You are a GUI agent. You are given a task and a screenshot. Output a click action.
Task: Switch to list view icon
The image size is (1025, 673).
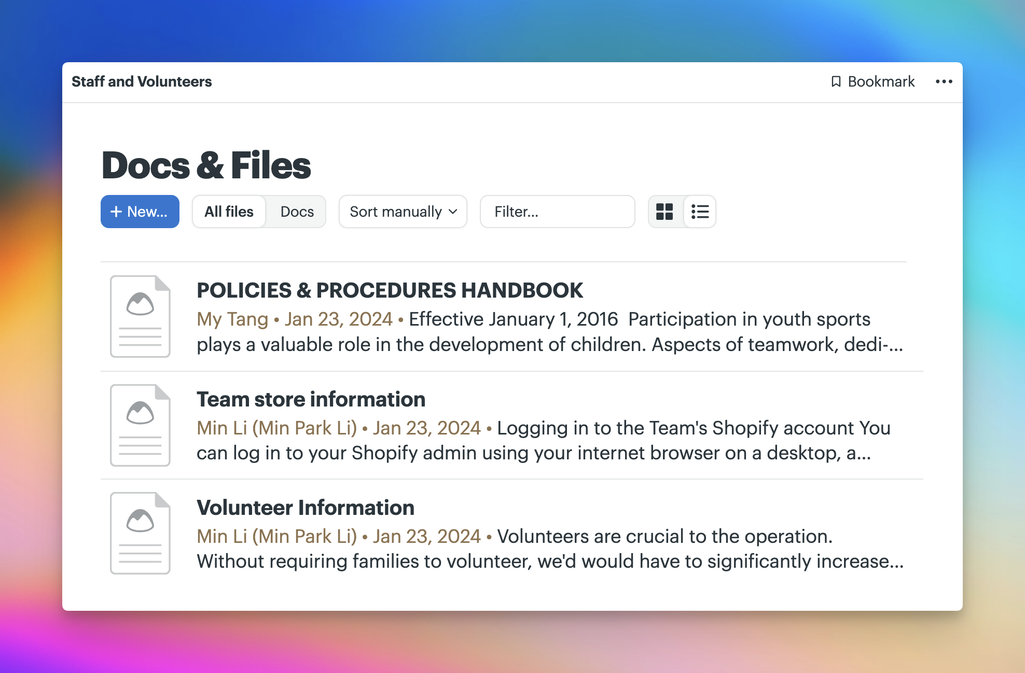tap(700, 212)
